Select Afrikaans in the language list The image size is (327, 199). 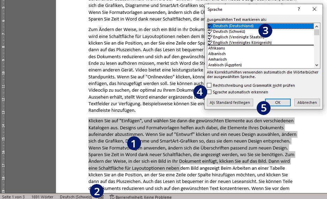260,48
